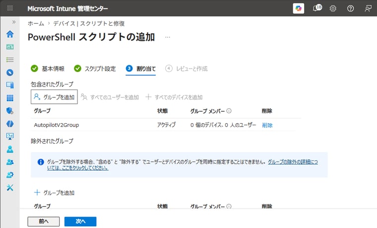Click the 次へ button

click(x=80, y=222)
